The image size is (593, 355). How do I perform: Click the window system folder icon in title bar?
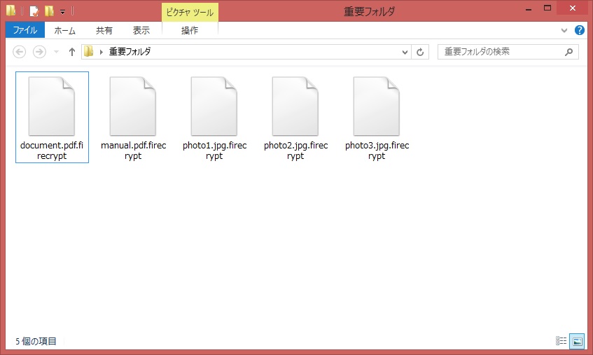click(11, 11)
